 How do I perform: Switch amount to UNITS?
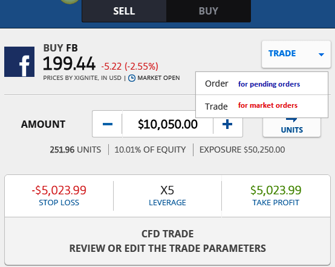coord(291,127)
